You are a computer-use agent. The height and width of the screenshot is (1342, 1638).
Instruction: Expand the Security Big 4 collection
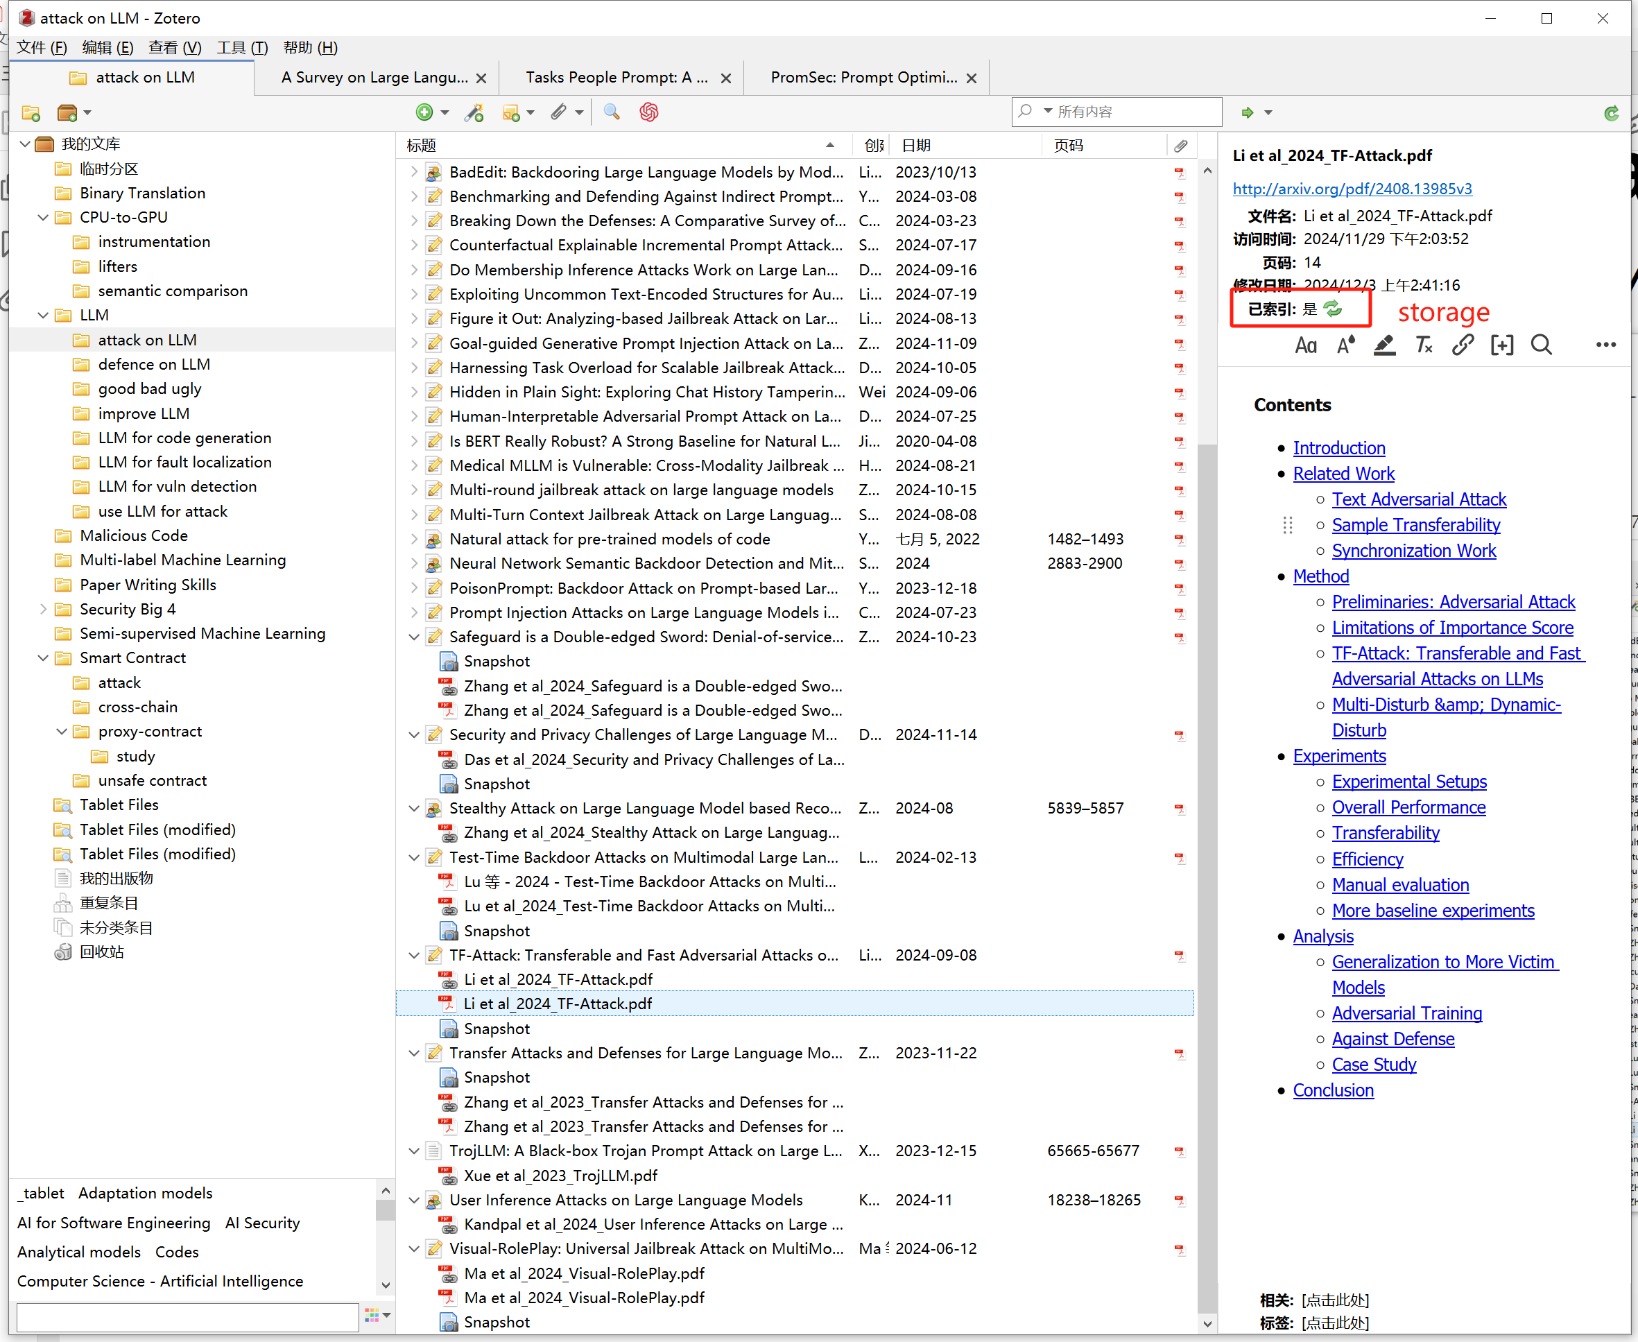[43, 609]
